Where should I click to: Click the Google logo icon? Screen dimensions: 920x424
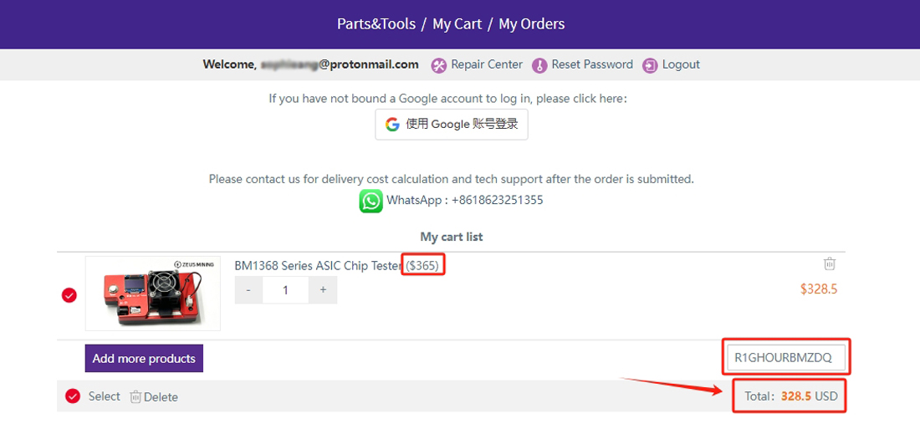click(392, 125)
